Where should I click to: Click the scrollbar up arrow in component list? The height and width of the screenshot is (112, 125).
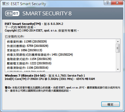(118, 42)
